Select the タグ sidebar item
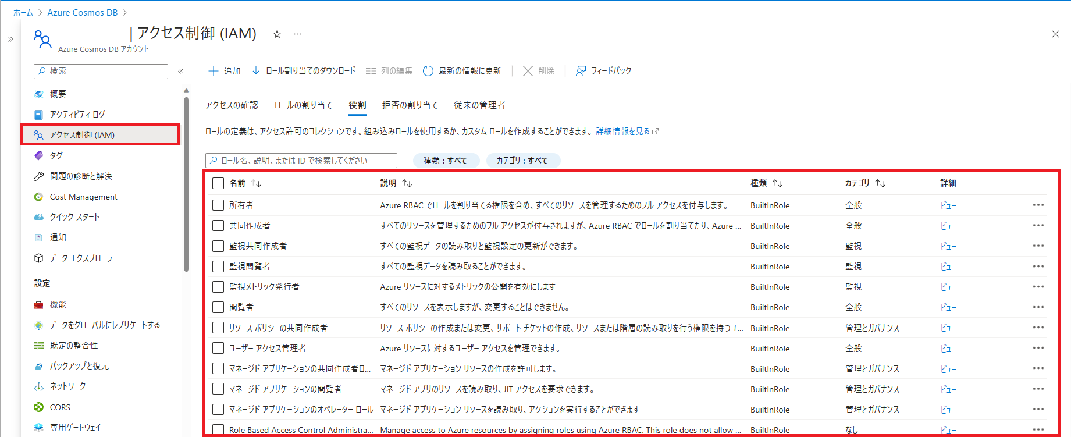This screenshot has height=437, width=1071. [56, 155]
